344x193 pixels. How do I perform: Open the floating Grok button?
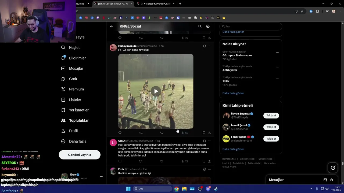[333, 168]
